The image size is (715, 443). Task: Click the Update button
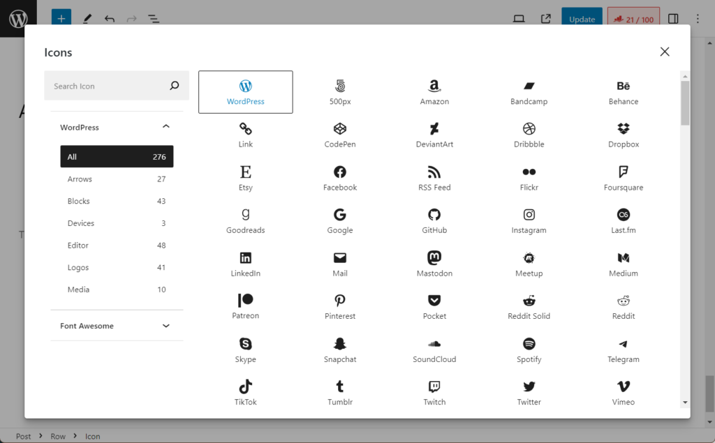582,19
